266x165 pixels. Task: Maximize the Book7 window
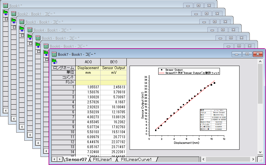click(x=247, y=54)
